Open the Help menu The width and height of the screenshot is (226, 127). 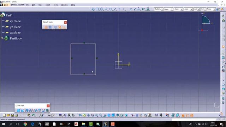pyautogui.click(x=73, y=5)
